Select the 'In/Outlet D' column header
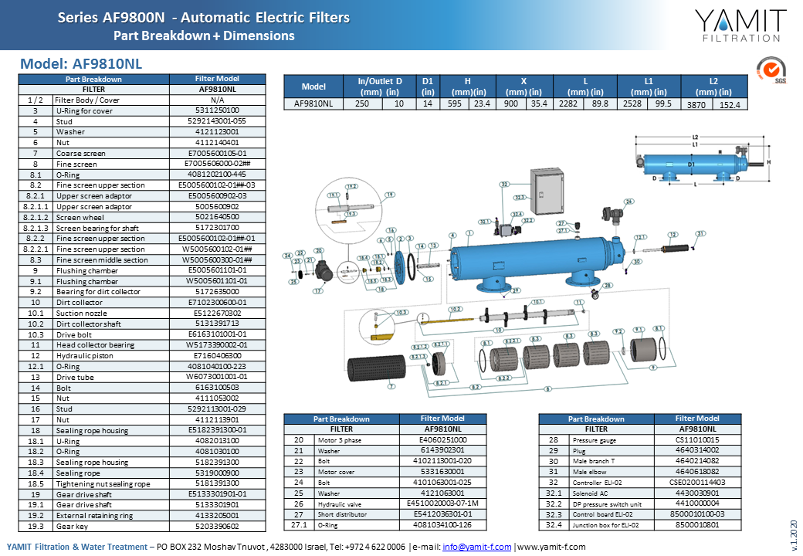803x556 pixels. coord(379,86)
